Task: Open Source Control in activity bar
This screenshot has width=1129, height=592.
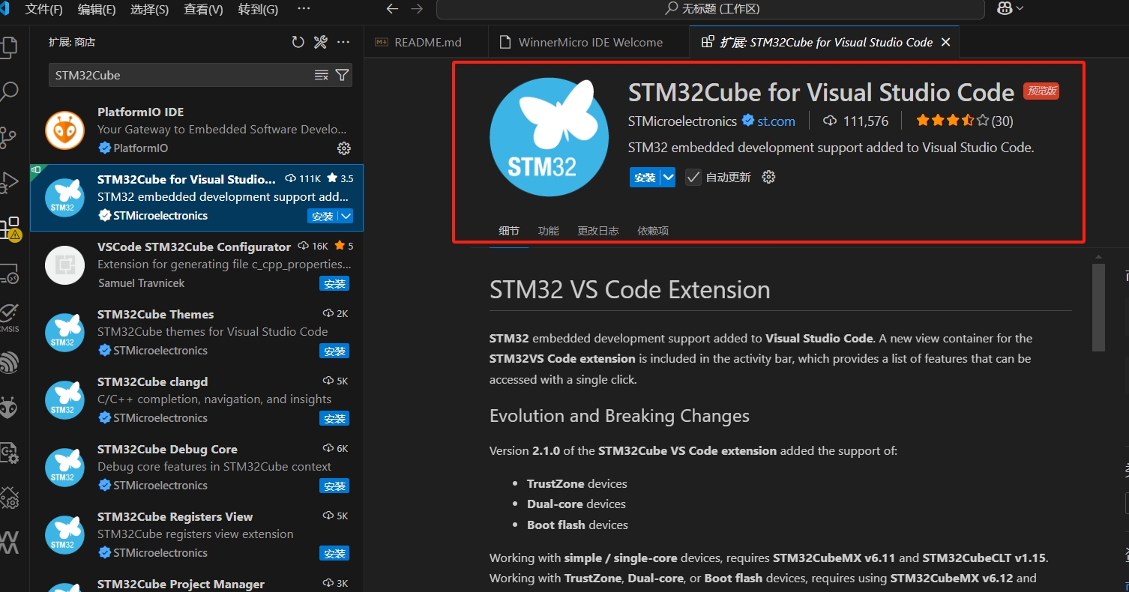Action: (x=9, y=138)
